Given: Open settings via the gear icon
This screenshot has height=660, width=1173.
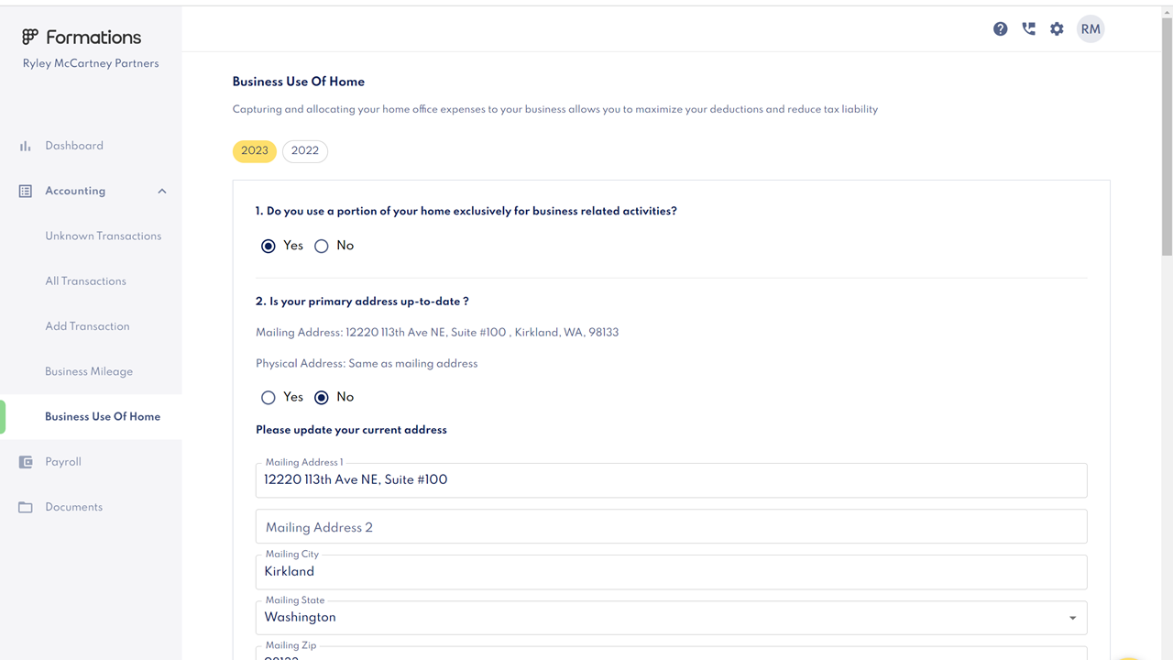Looking at the screenshot, I should click(1057, 28).
